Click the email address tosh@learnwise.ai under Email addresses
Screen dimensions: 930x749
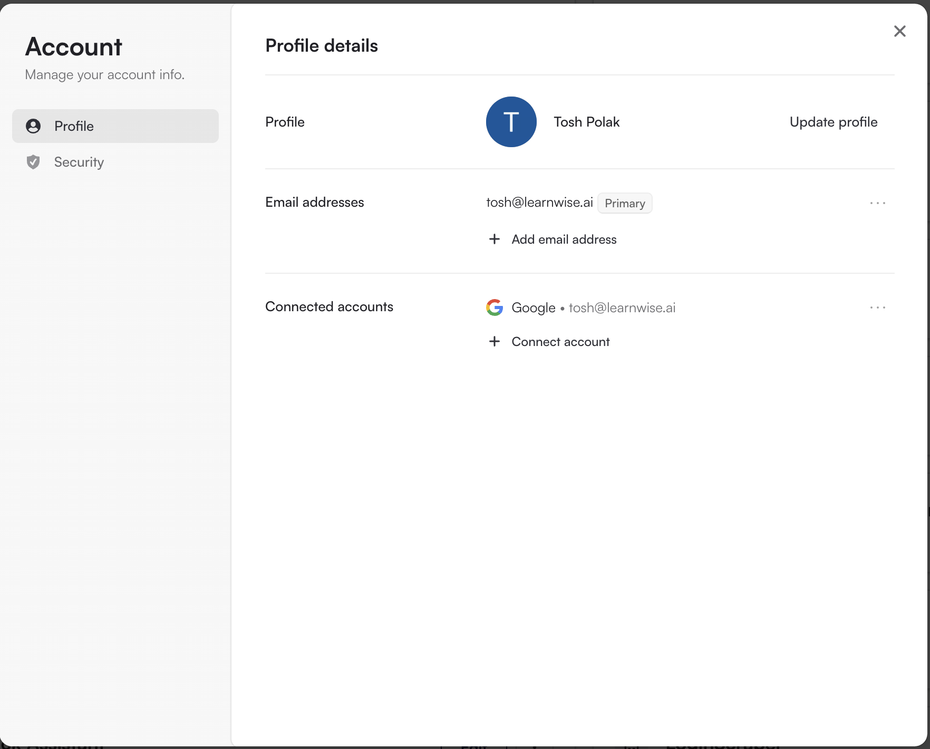click(539, 203)
